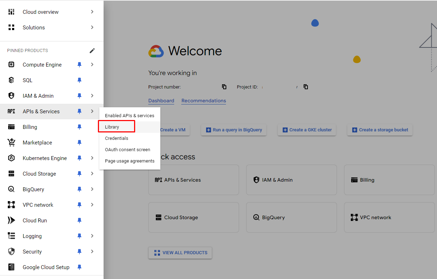Click the Compute Engine chip icon
The image size is (437, 279).
point(11,64)
